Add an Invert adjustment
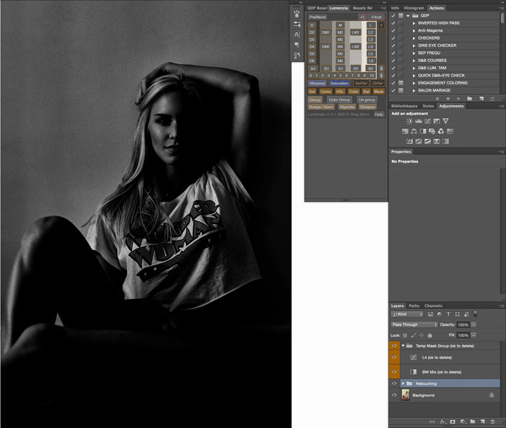The image size is (506, 428). (409, 141)
